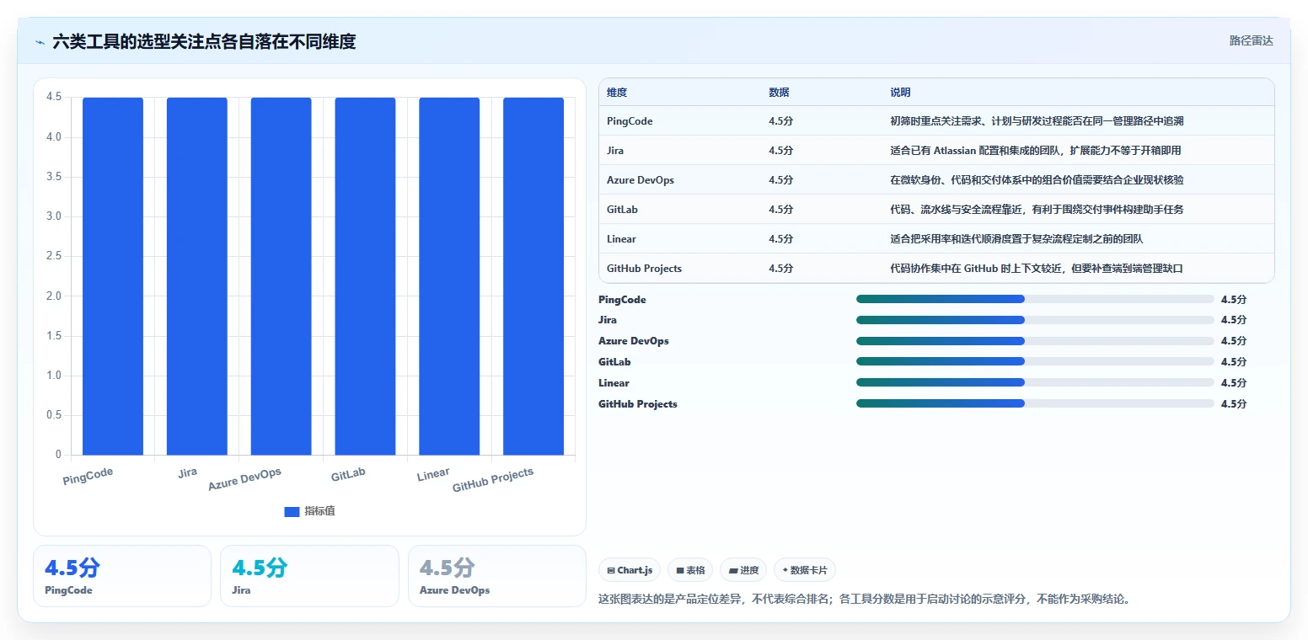Viewport: 1308px width, 640px height.
Task: Click the 进度 chip
Action: [743, 570]
